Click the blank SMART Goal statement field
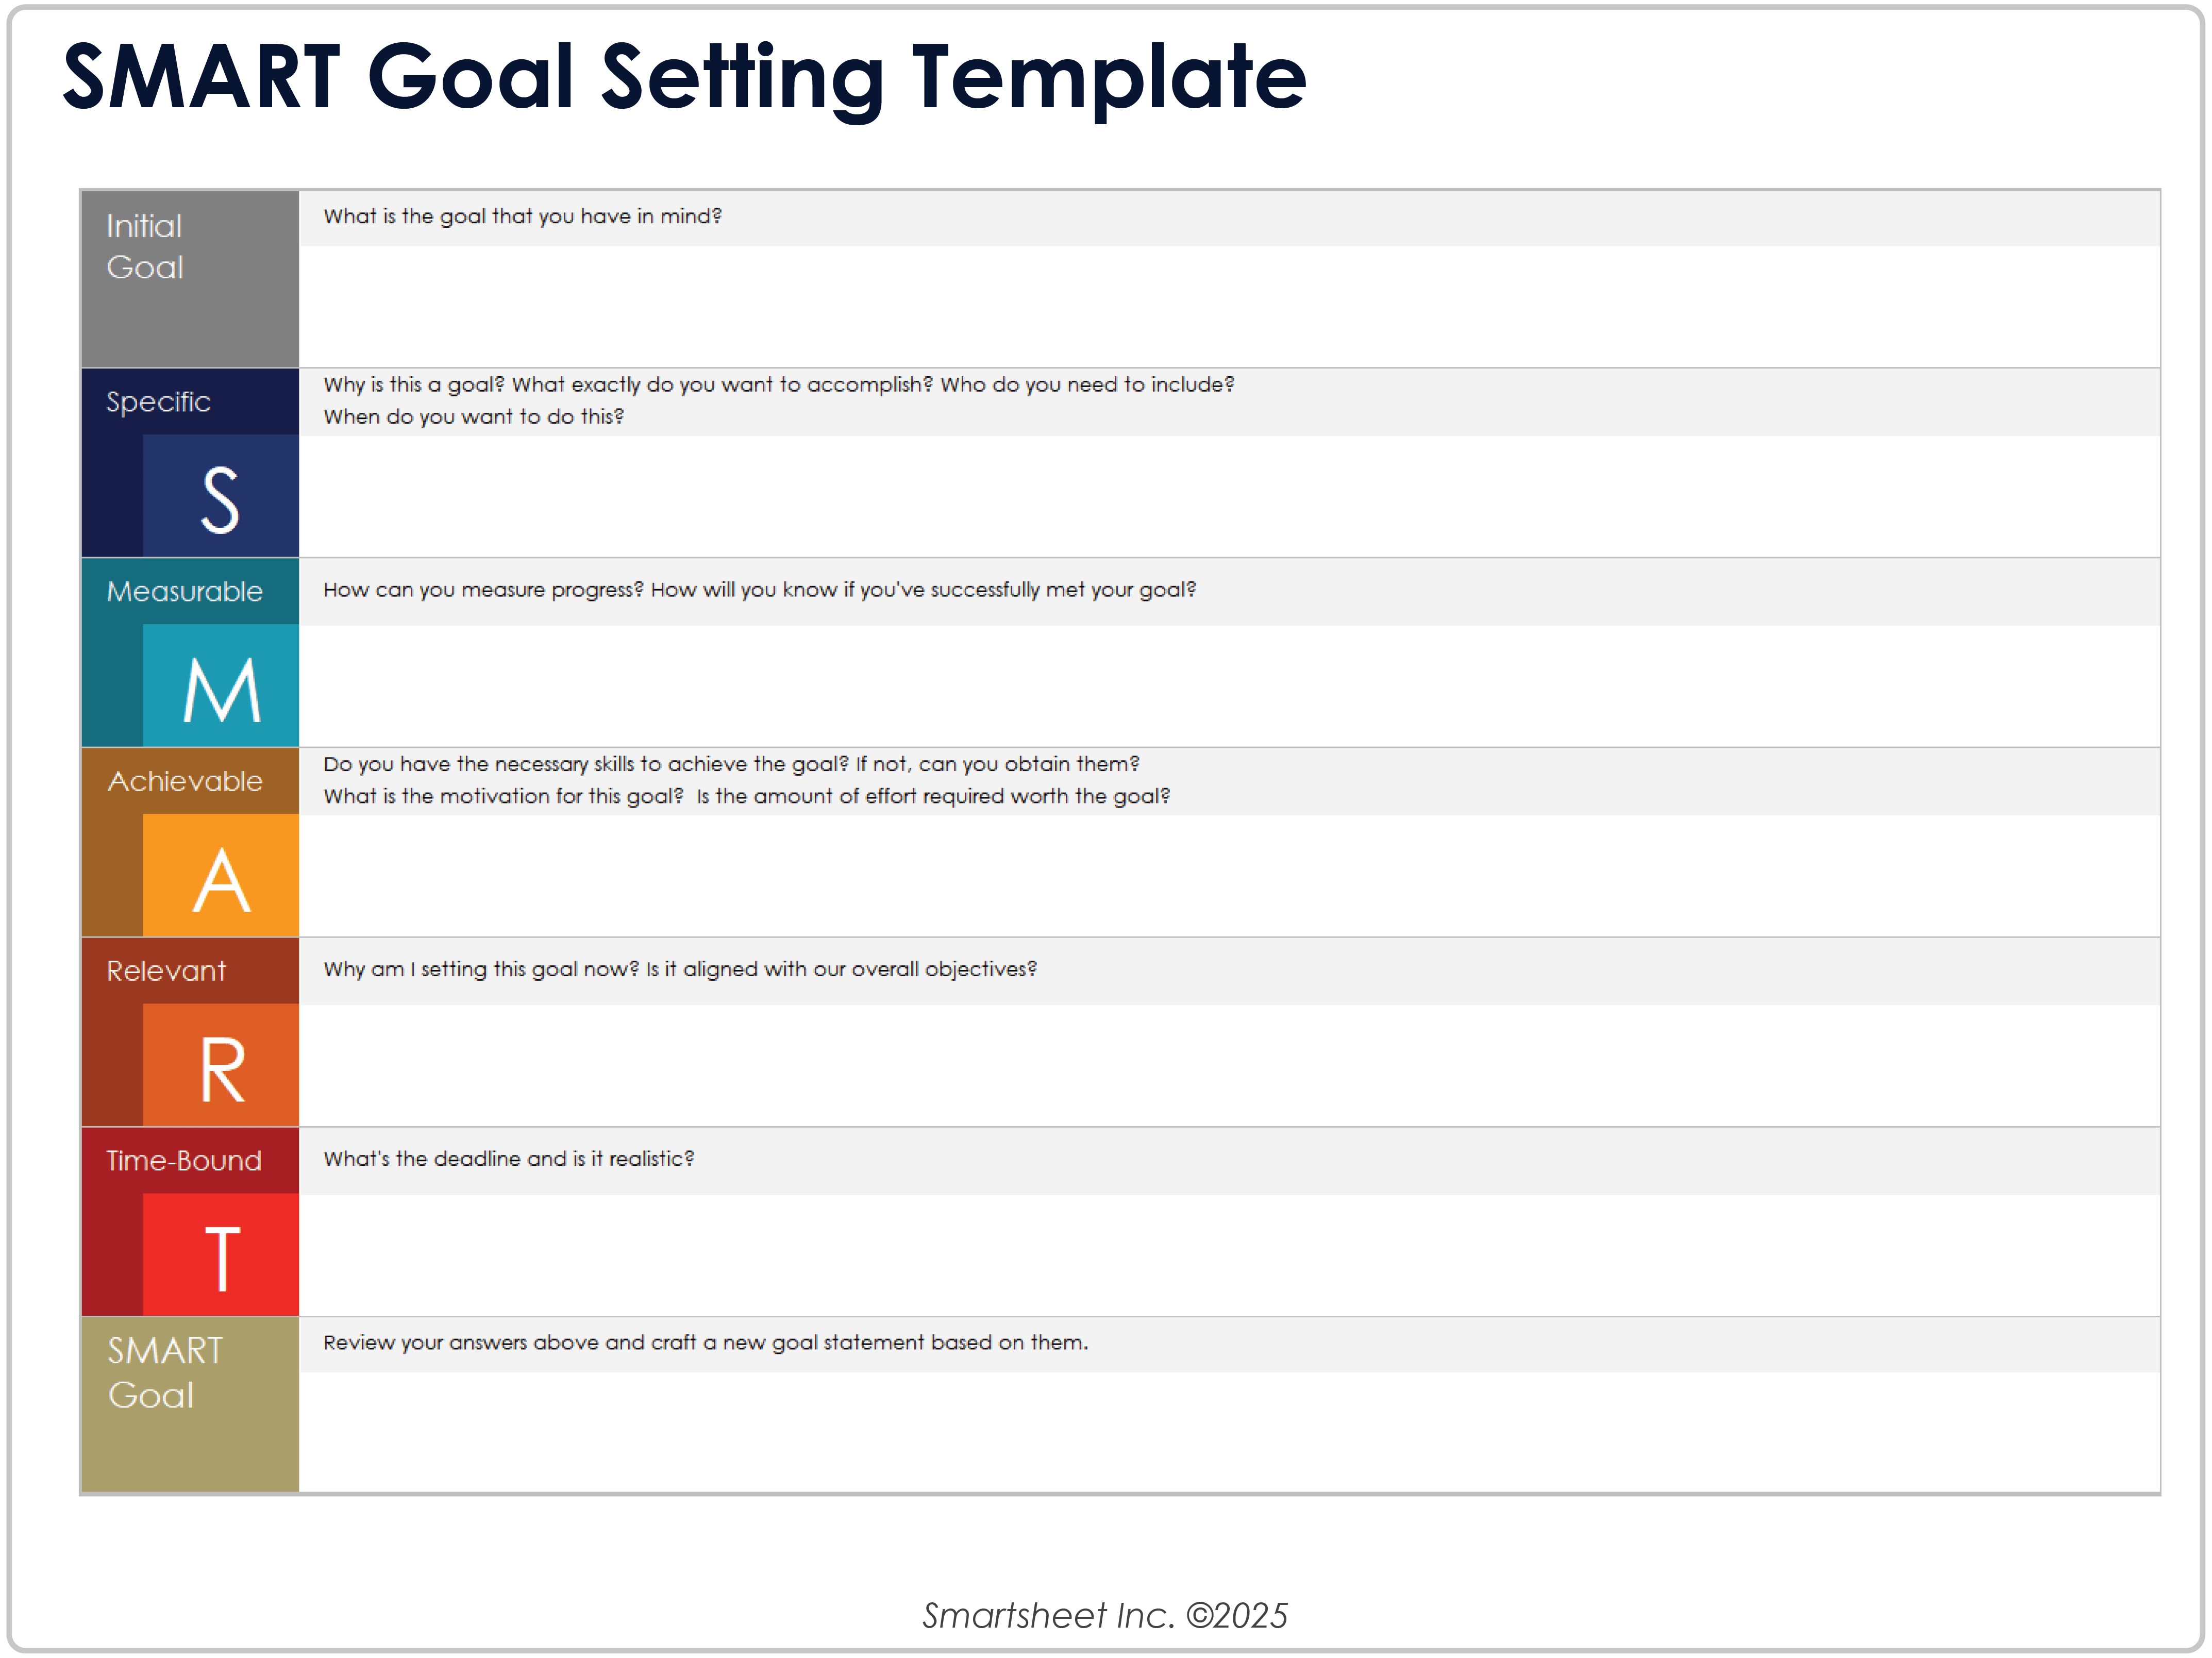Viewport: 2212px width, 1658px height. pyautogui.click(x=1228, y=1432)
